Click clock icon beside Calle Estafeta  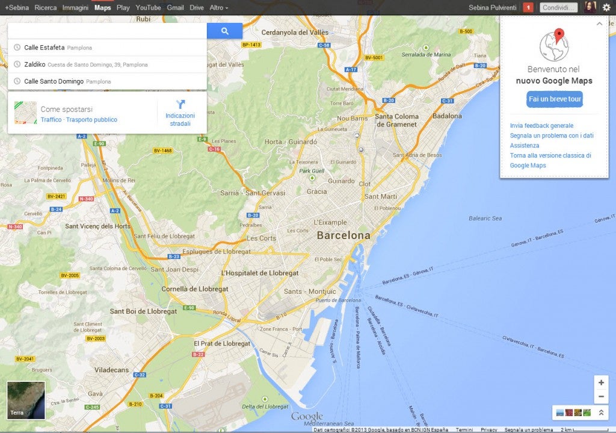coord(17,47)
